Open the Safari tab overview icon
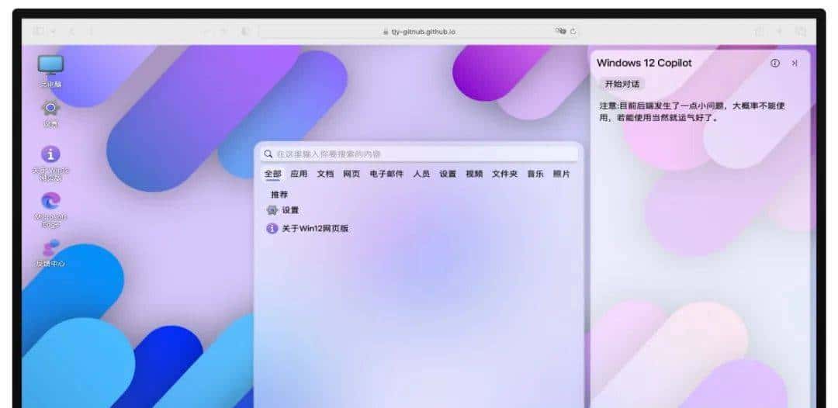This screenshot has height=408, width=838. [x=801, y=32]
